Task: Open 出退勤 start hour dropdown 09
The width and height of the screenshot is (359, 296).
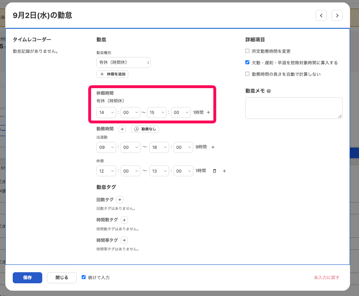Action: point(106,147)
